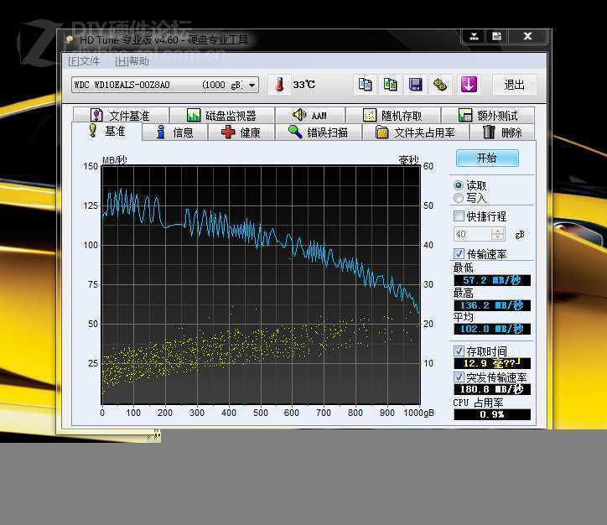Image resolution: width=607 pixels, height=525 pixels.
Task: Click the copy to clipboard icon
Action: (365, 85)
